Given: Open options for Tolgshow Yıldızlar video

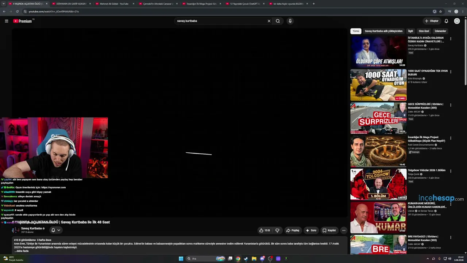Looking at the screenshot, I should click(x=451, y=171).
